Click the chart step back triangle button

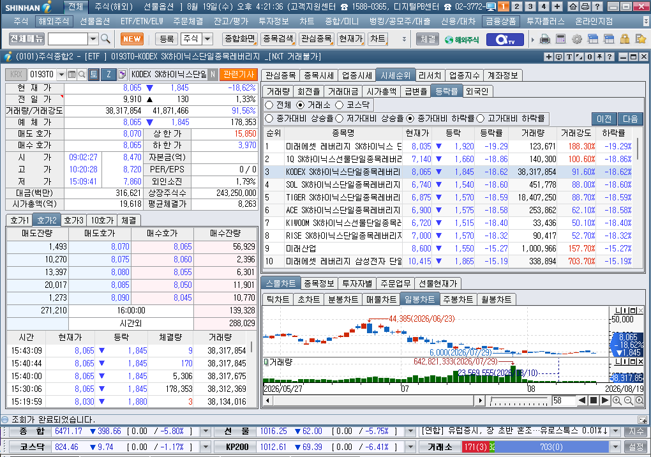click(x=582, y=401)
